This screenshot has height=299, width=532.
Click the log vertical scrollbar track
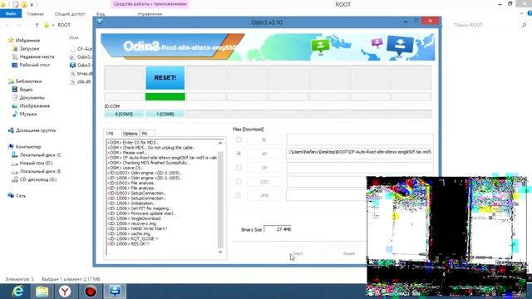pyautogui.click(x=220, y=200)
